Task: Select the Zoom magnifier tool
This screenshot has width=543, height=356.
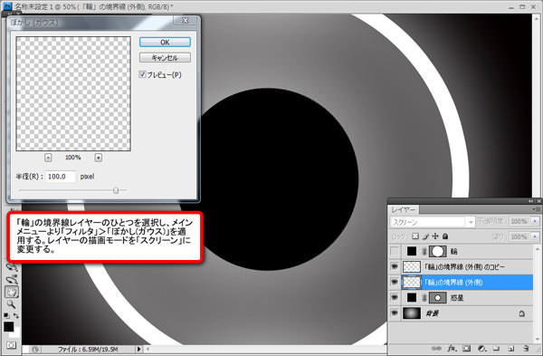Action: [x=12, y=304]
